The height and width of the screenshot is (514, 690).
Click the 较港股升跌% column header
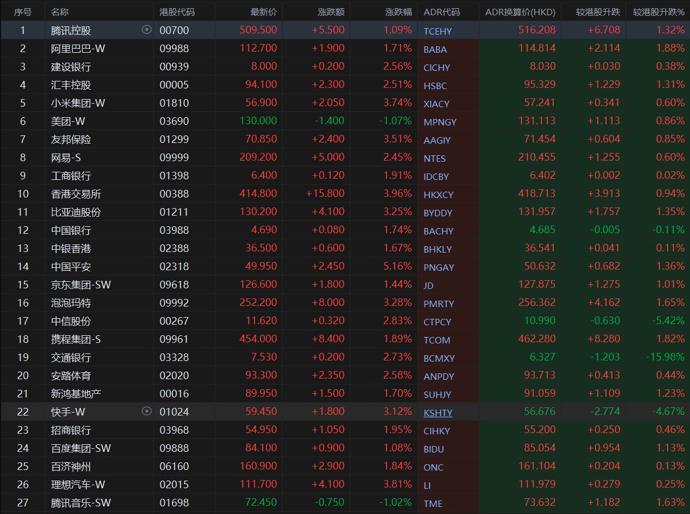658,12
